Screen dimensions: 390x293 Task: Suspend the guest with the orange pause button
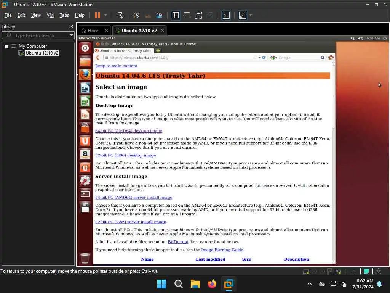pyautogui.click(x=97, y=15)
